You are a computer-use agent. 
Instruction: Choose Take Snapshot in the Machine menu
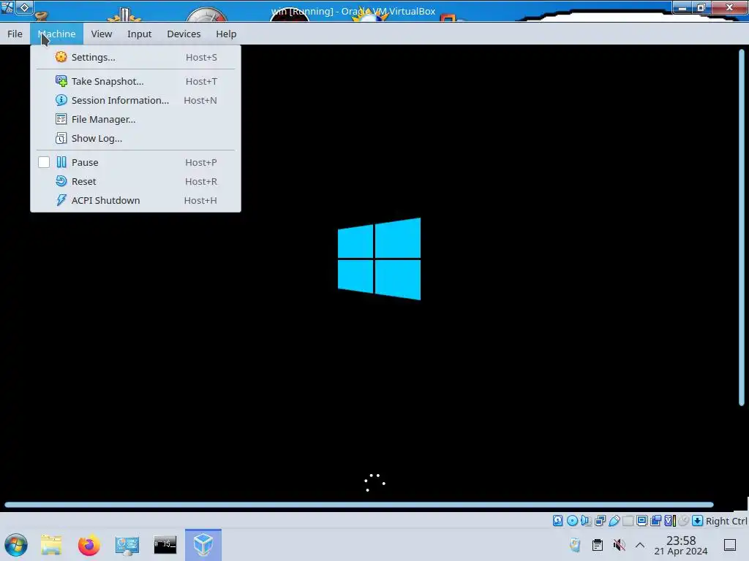coord(135,81)
